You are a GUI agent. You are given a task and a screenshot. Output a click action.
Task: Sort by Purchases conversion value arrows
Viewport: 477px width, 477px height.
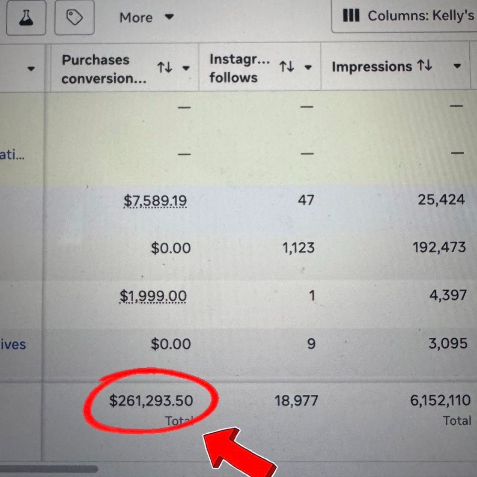[x=164, y=68]
